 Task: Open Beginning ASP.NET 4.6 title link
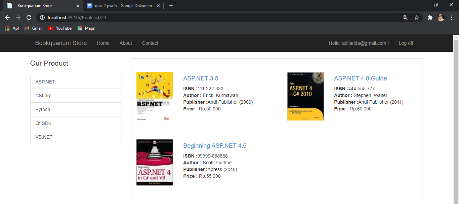[215, 146]
